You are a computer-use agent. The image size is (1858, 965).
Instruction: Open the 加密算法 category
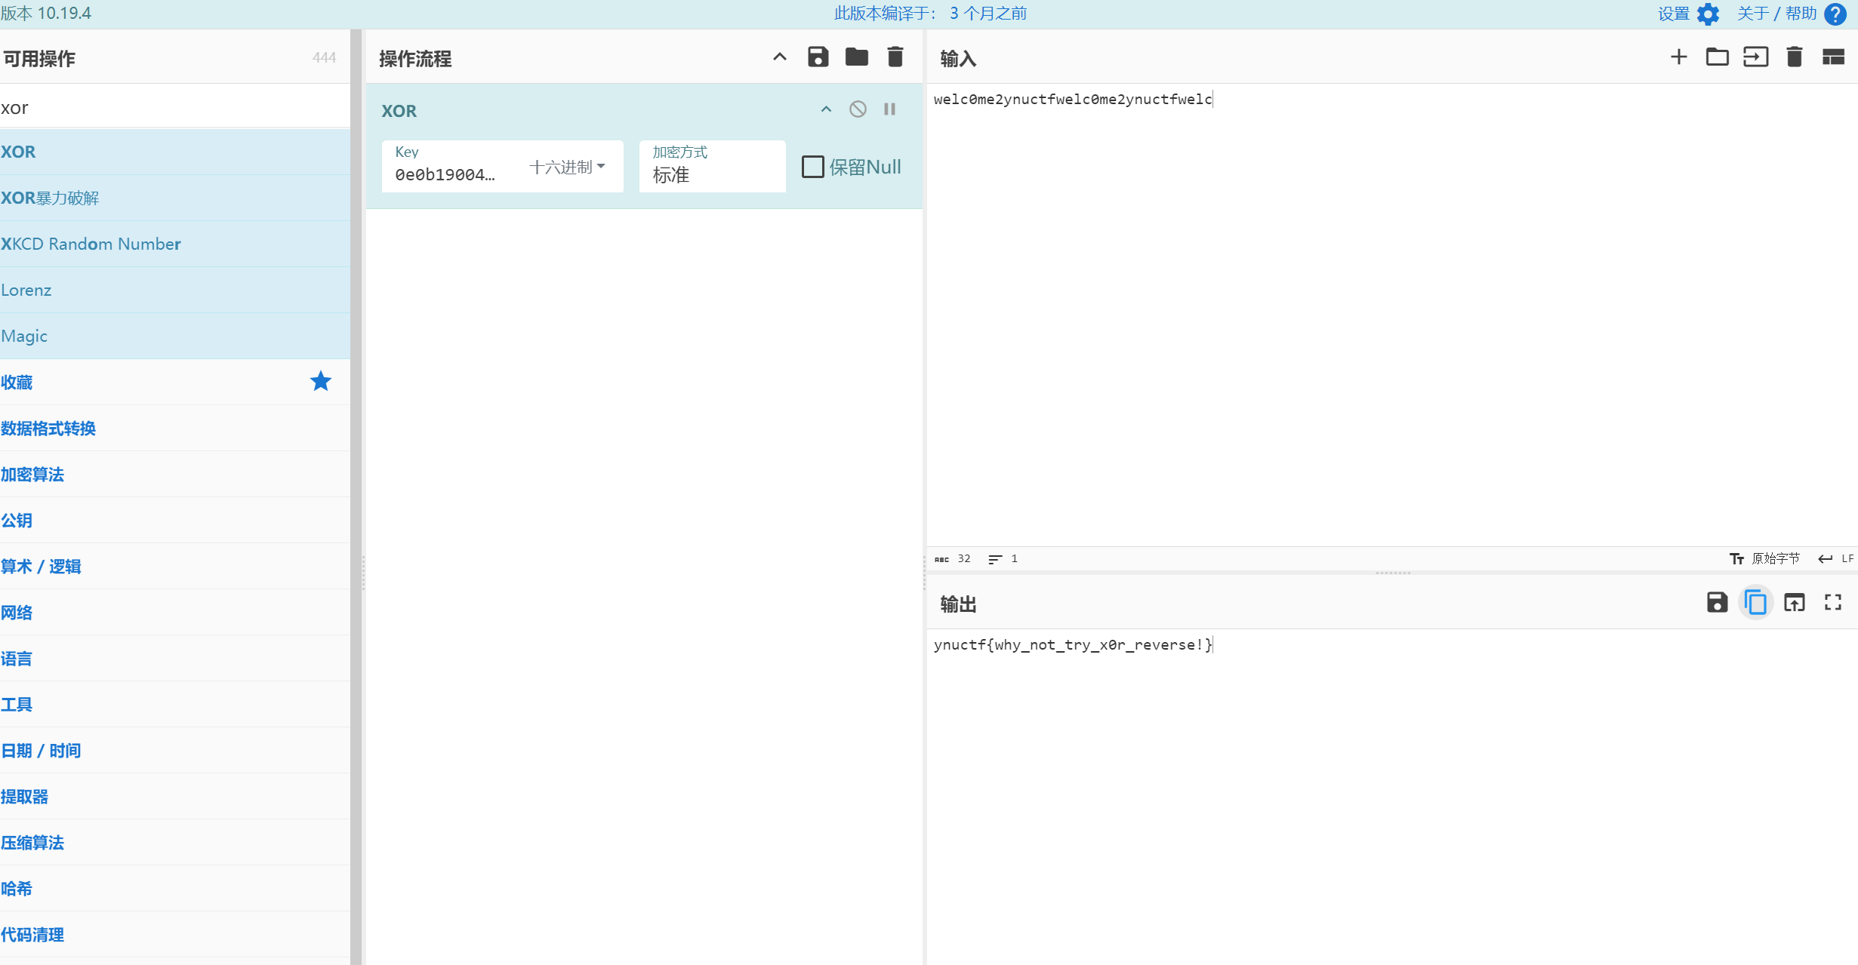point(32,475)
